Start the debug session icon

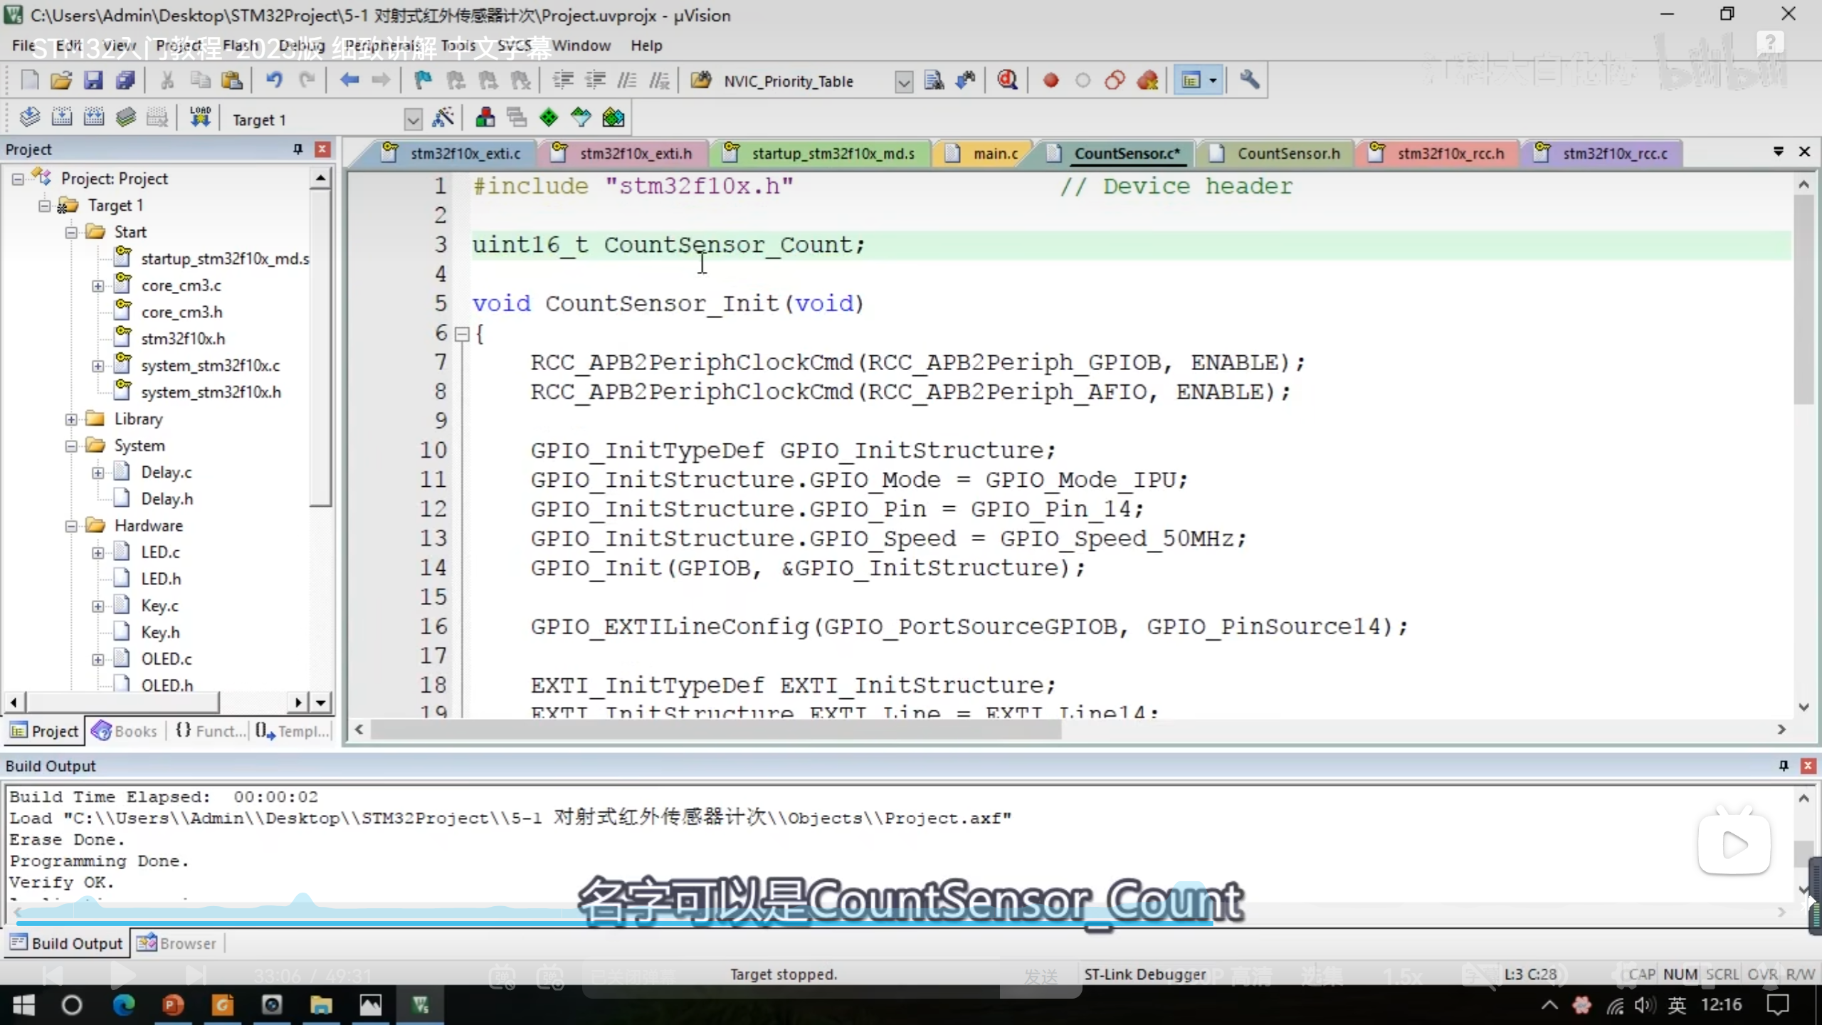1007,80
